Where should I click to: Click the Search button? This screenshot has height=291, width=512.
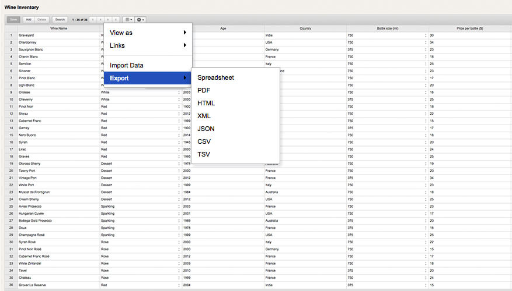pos(60,20)
